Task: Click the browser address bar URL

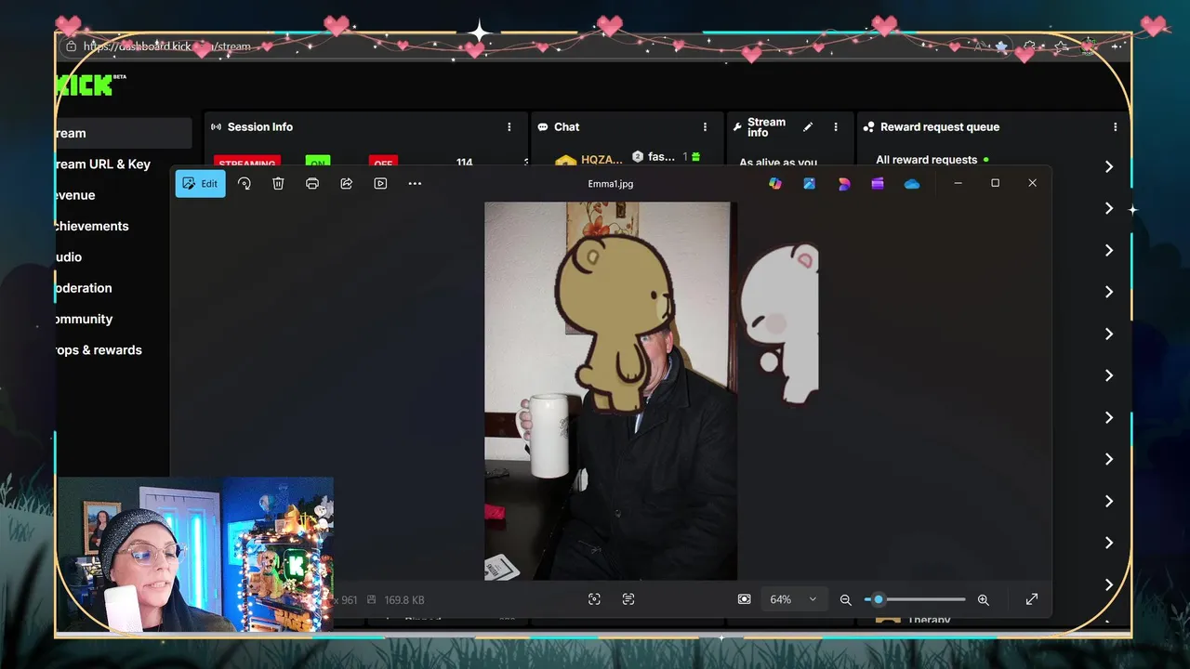Action: pyautogui.click(x=166, y=46)
